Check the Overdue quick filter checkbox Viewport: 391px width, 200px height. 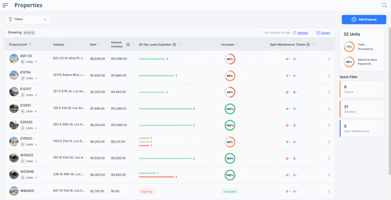pyautogui.click(x=378, y=109)
